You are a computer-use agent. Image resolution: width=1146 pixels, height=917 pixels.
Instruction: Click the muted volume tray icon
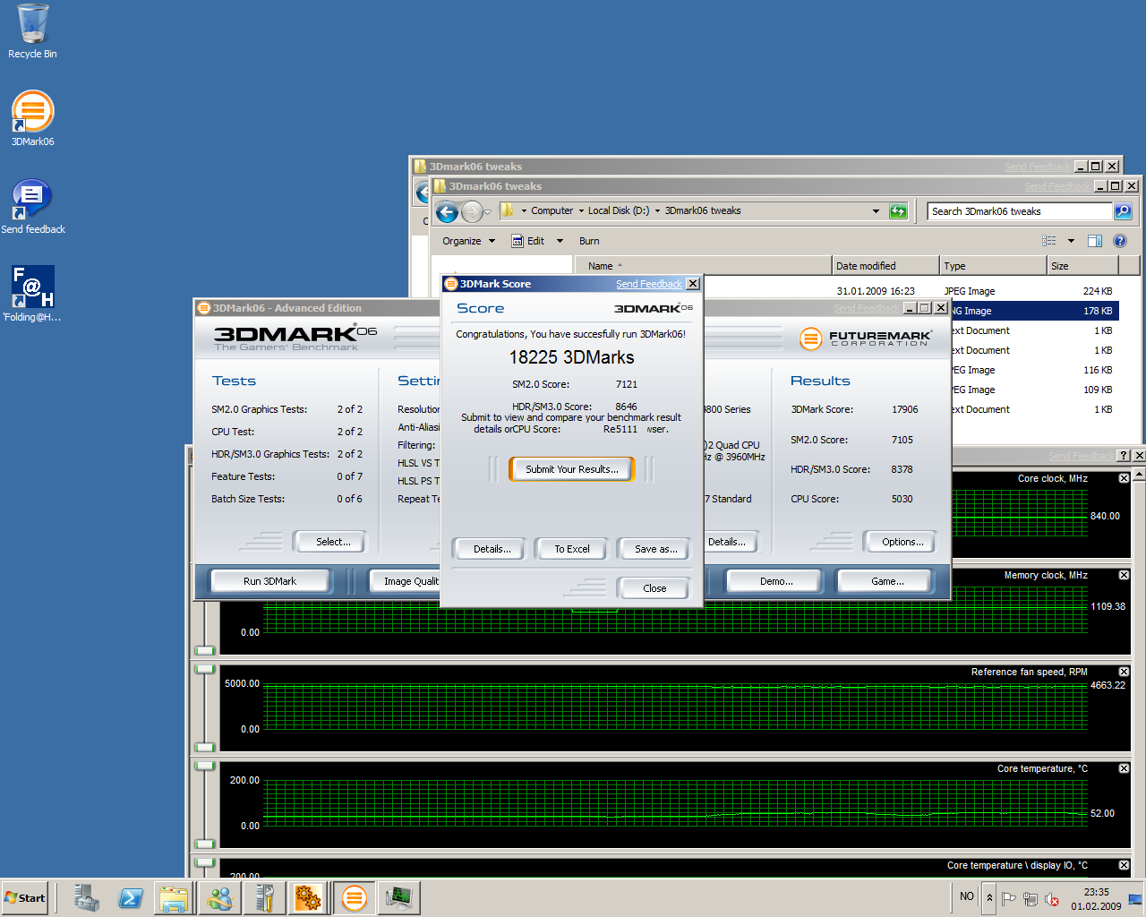[x=1052, y=899]
